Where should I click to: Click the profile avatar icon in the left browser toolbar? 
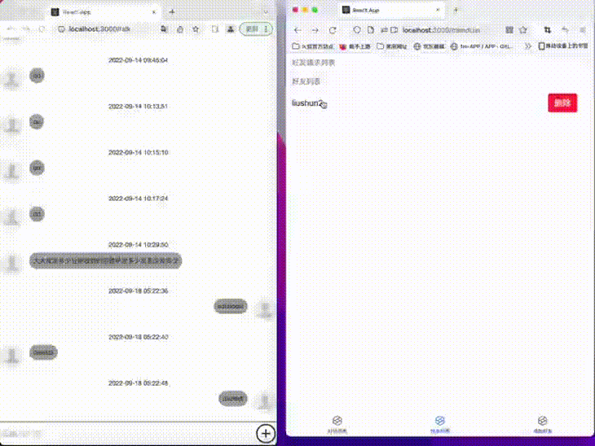point(231,29)
